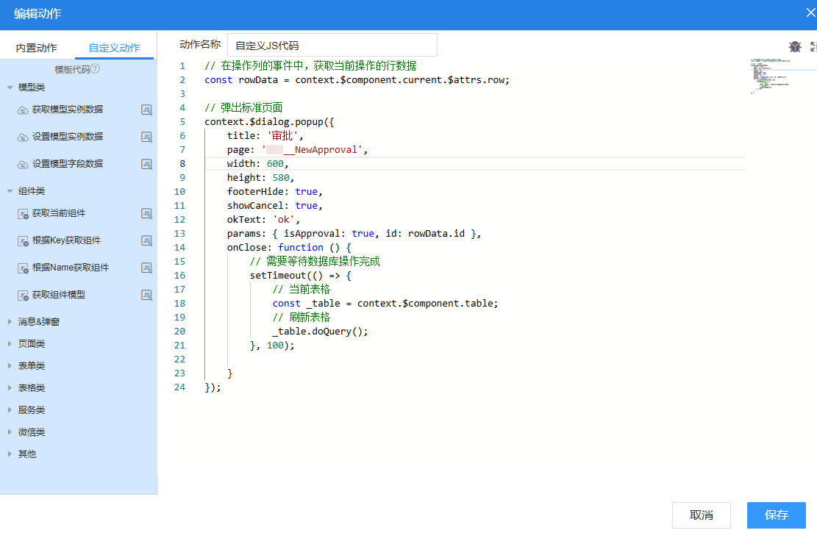Switch to the 自定义动作 tab
817x533 pixels.
coord(114,48)
